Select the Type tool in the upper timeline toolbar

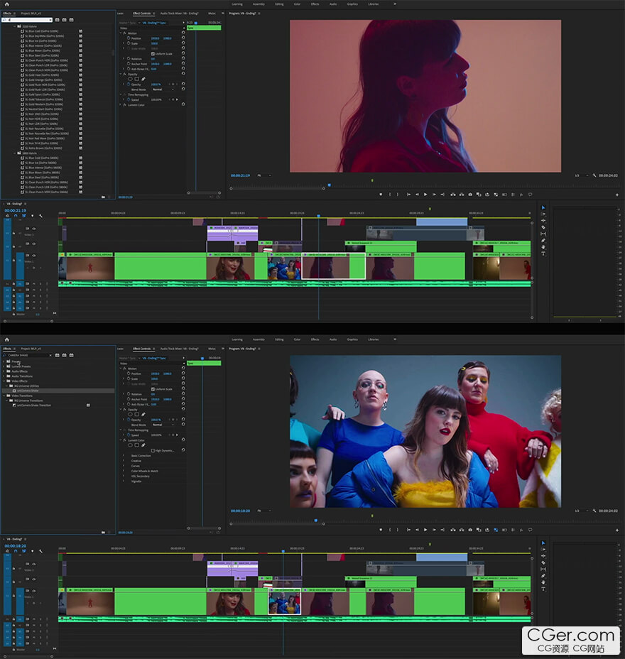[543, 254]
